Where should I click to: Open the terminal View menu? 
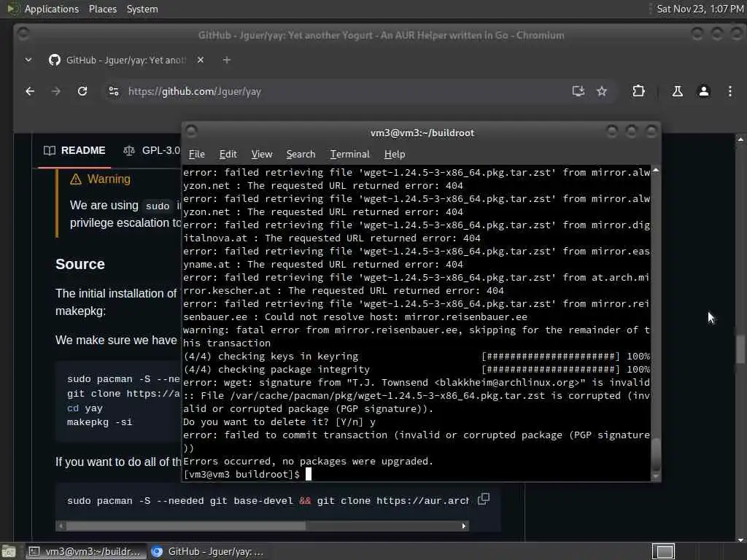point(262,155)
